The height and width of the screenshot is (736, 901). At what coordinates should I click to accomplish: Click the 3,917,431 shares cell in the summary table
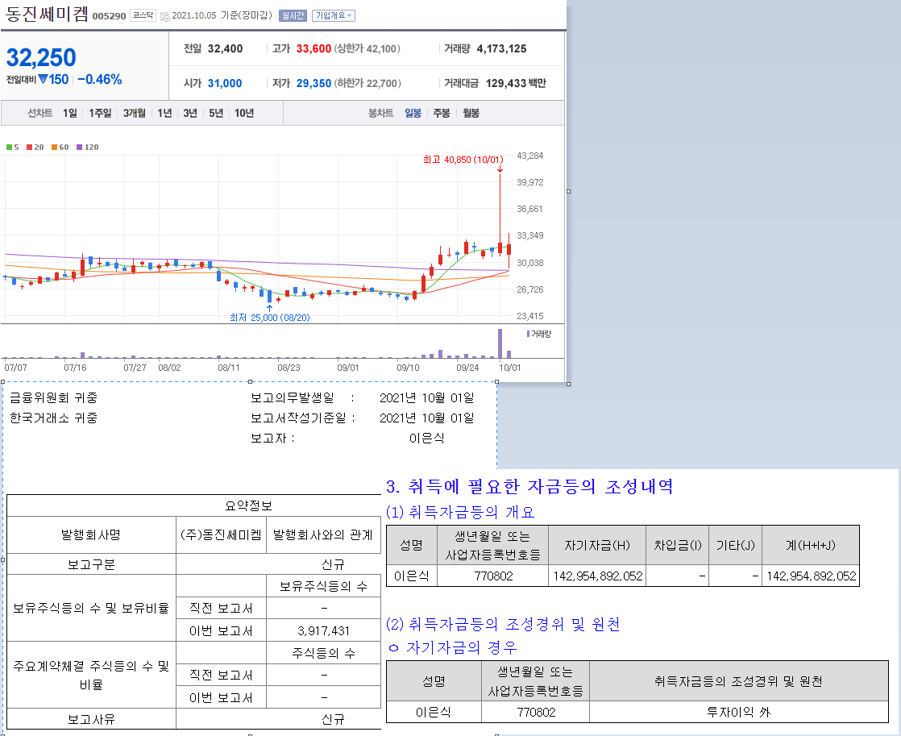pos(323,630)
